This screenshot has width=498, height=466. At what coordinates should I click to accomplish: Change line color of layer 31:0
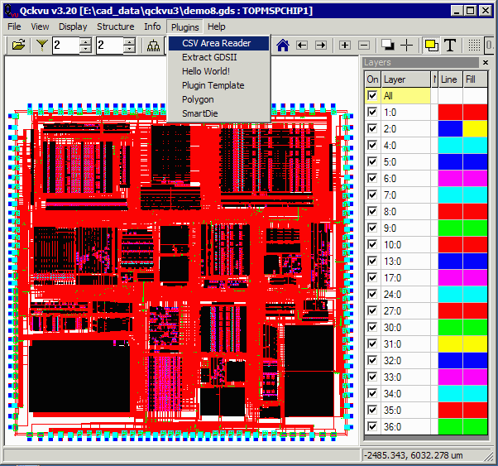point(450,343)
